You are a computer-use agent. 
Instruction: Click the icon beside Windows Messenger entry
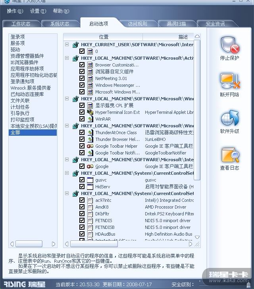[90, 85]
